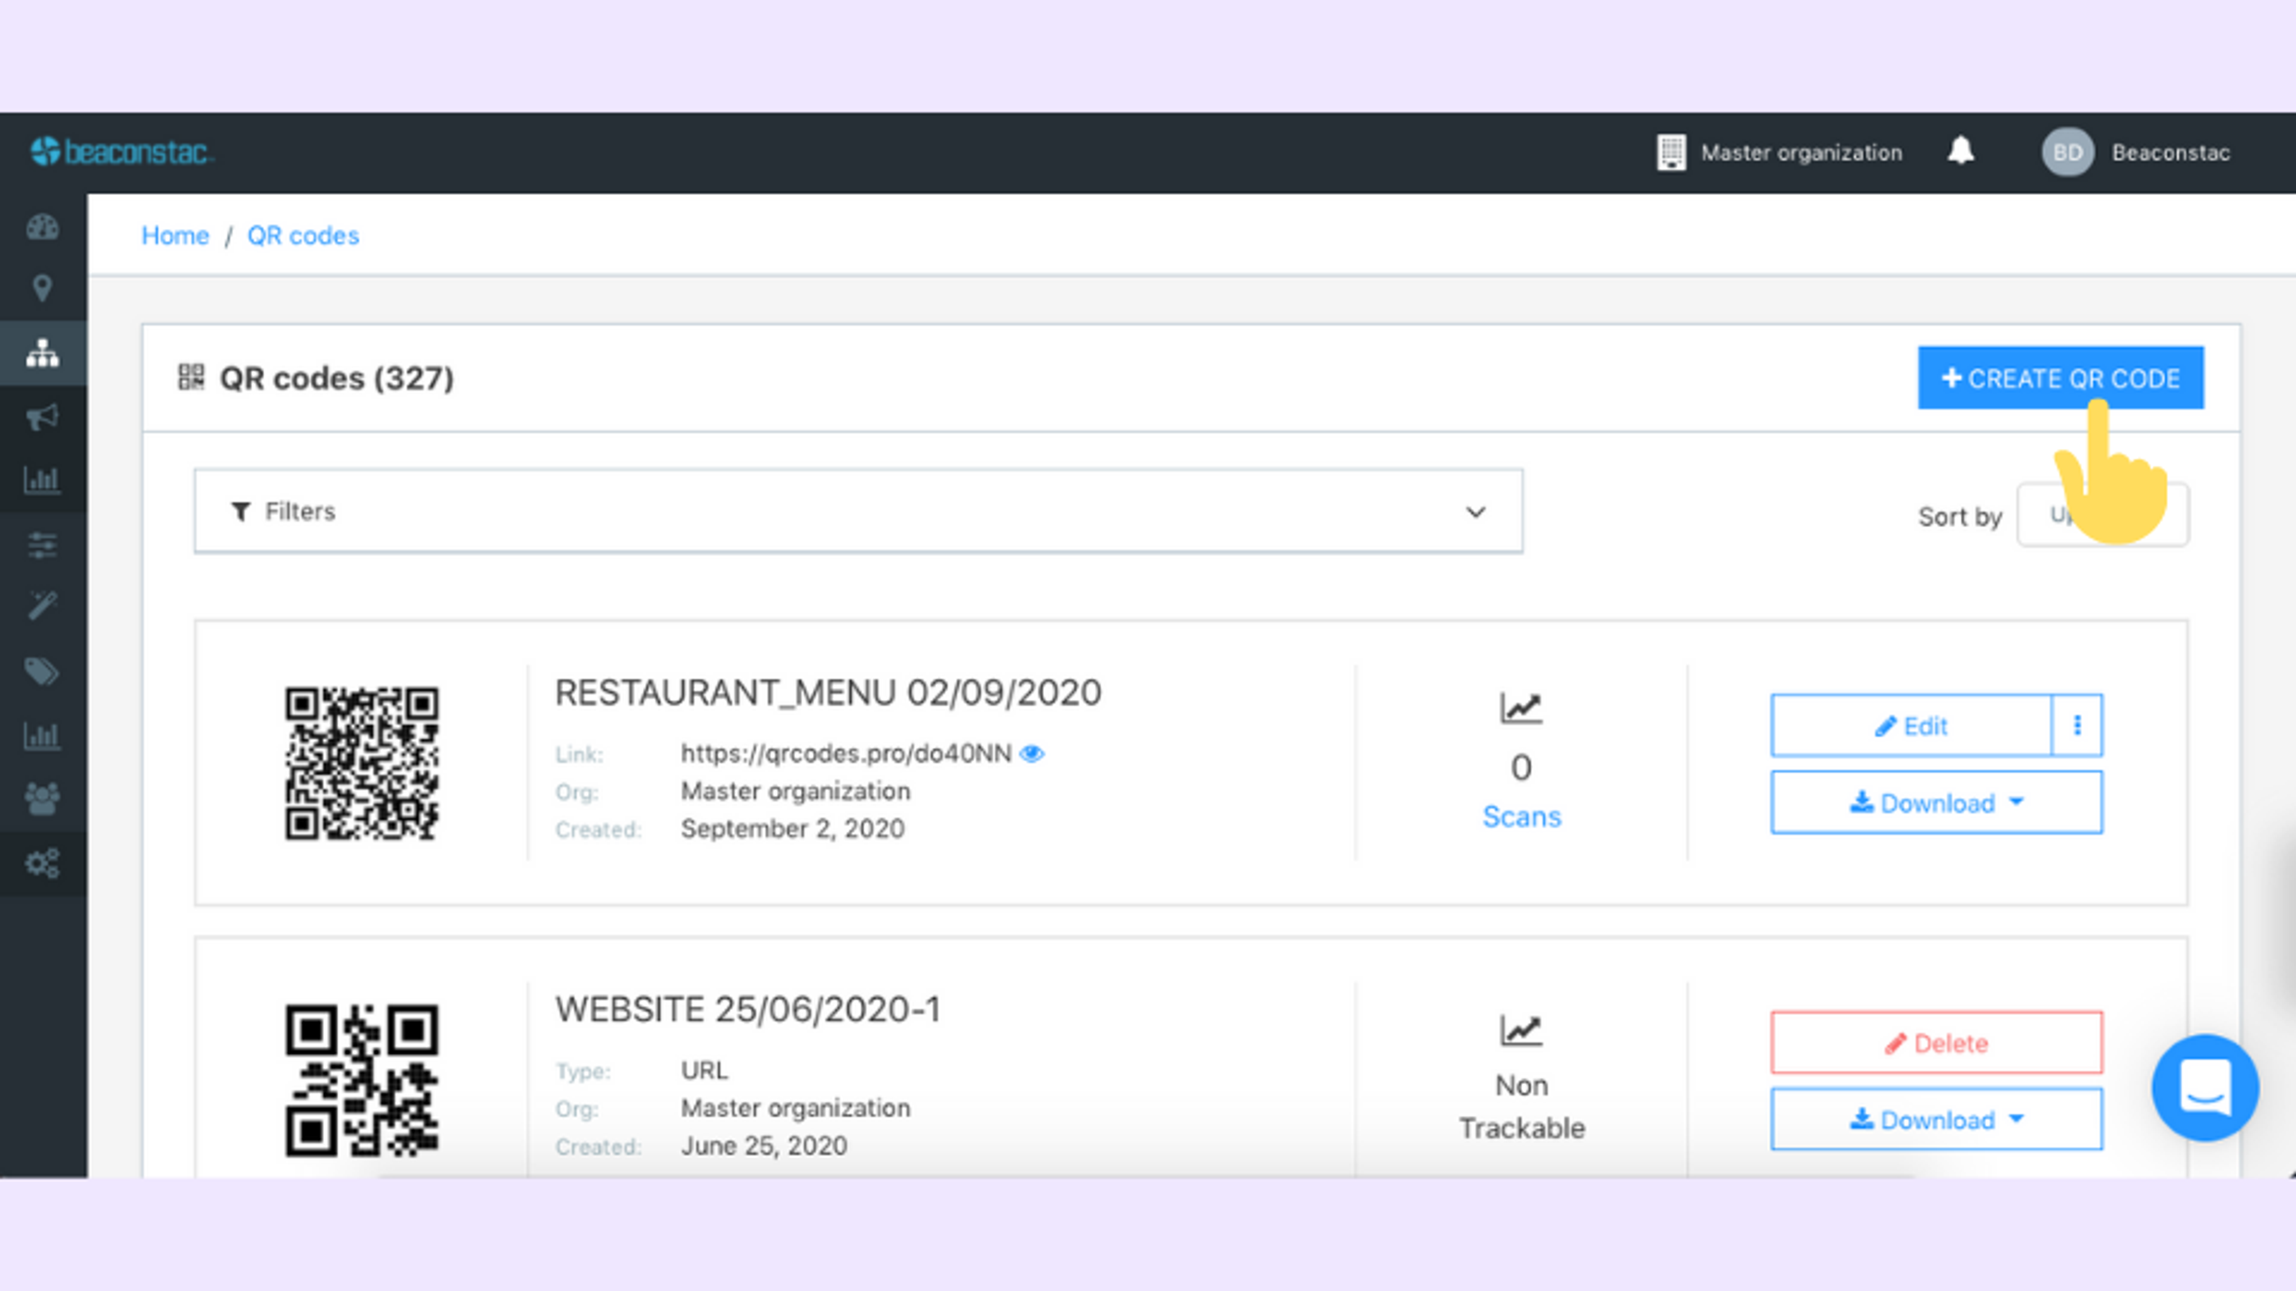Open Download dropdown for WEBSITE 25/06/2020-1

point(1936,1120)
